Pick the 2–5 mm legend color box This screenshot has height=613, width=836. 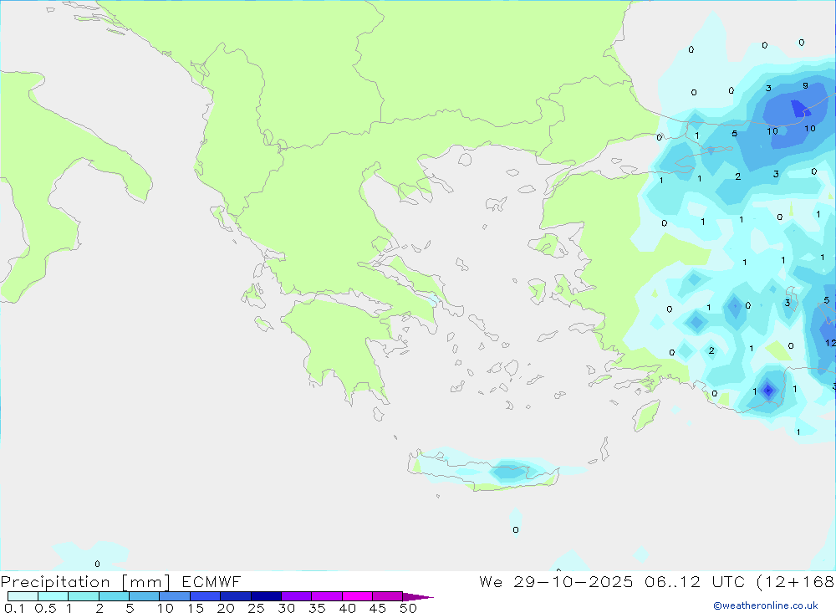tap(114, 596)
